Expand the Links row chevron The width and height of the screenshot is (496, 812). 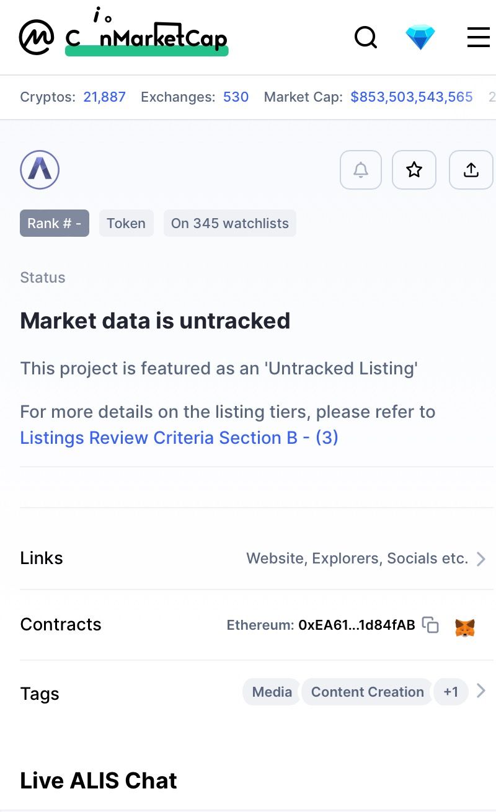pyautogui.click(x=481, y=558)
